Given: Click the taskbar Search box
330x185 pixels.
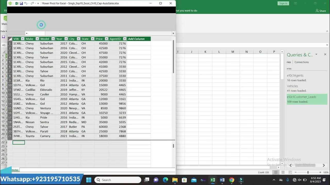Looking at the screenshot, I should pos(118,180).
